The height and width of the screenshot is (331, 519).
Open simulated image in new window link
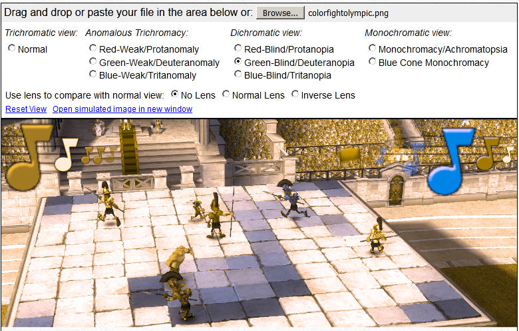coord(122,109)
